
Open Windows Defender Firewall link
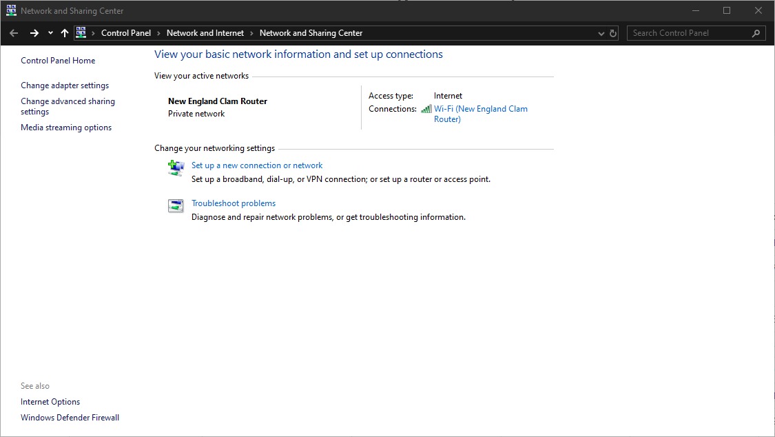pyautogui.click(x=70, y=418)
